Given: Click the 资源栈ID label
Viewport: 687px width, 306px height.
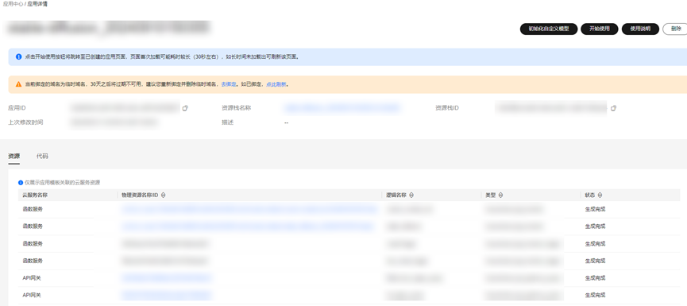Looking at the screenshot, I should [447, 108].
